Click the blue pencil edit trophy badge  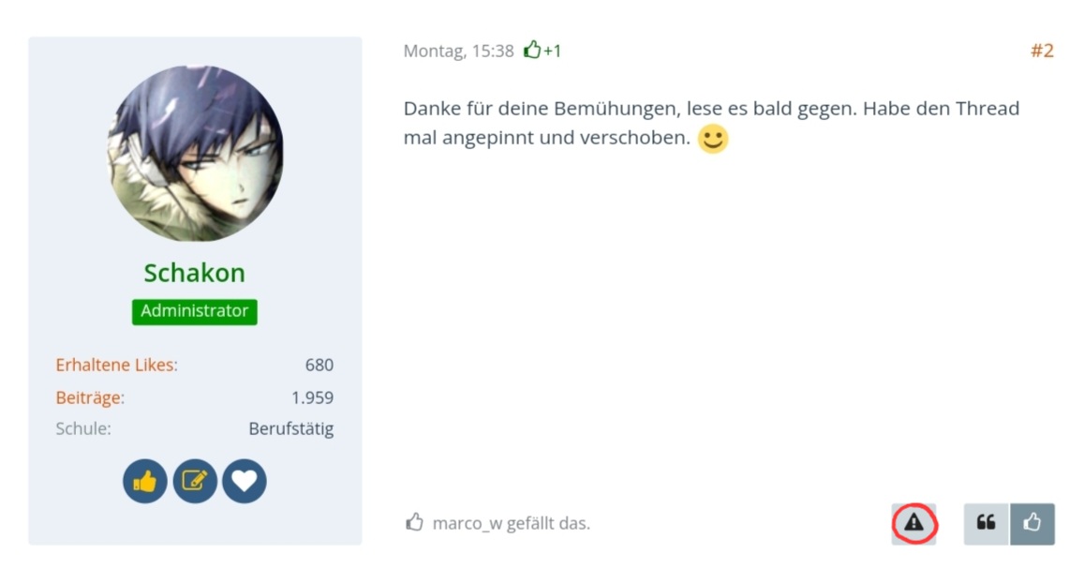coord(195,482)
